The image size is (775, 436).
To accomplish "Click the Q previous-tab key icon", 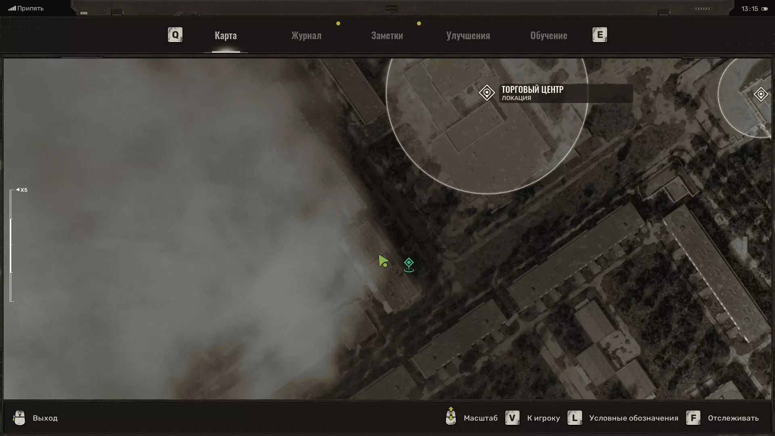I will point(175,35).
